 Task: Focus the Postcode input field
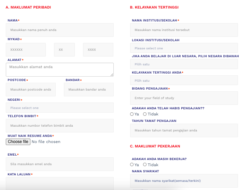coord(30,90)
